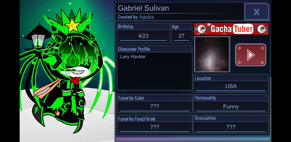Open the GachaTuber video thumbnail

pyautogui.click(x=212, y=54)
